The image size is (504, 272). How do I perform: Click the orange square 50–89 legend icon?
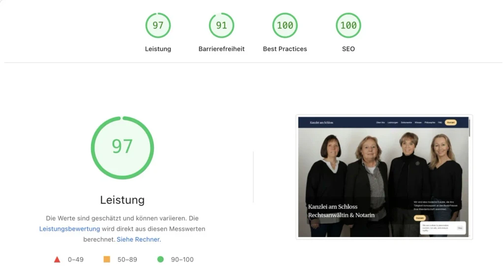[x=107, y=259]
